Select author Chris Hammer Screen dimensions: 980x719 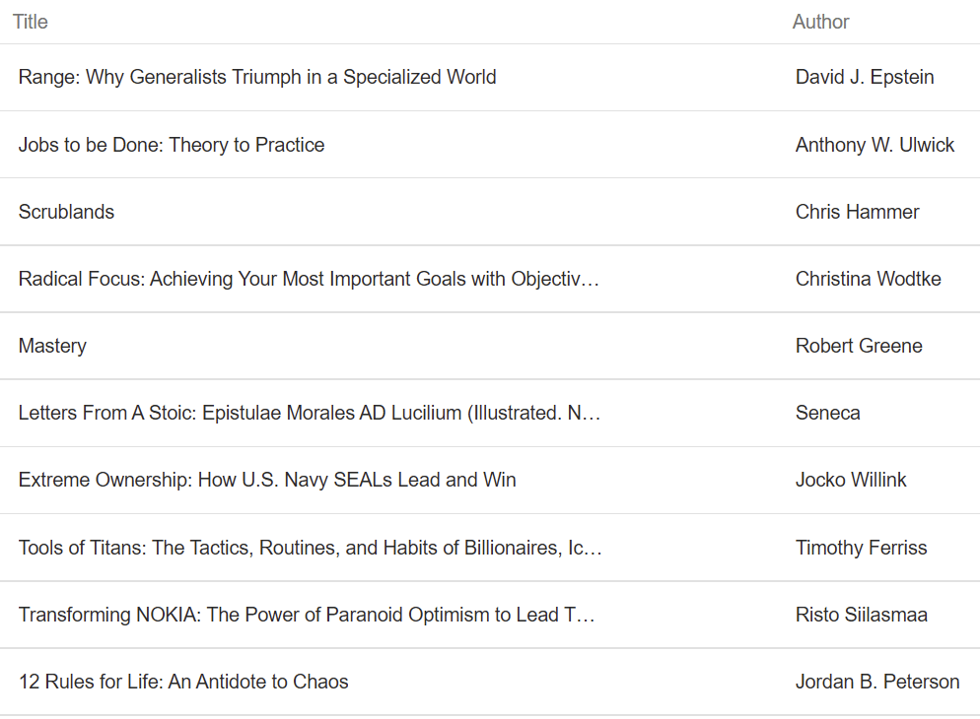tap(857, 212)
